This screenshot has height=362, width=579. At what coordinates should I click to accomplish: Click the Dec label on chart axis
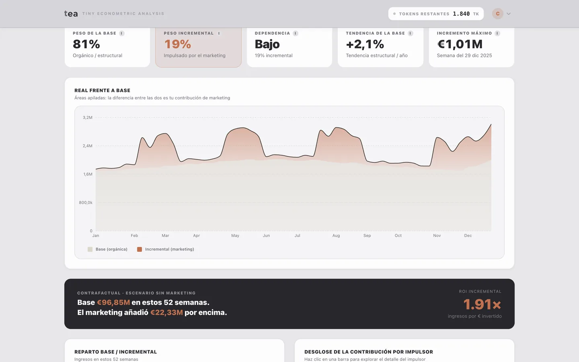pyautogui.click(x=468, y=236)
